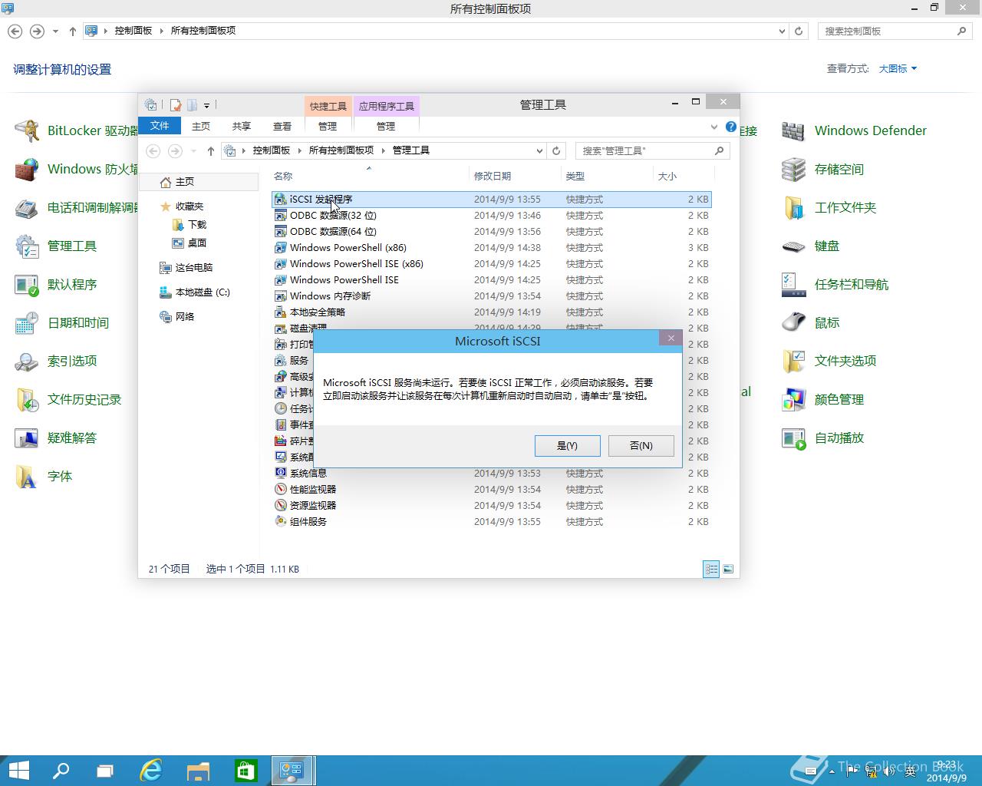Click 所有控制面板项 breadcrumb in 管理工具 window
Screen dimensions: 982x786
coord(341,150)
